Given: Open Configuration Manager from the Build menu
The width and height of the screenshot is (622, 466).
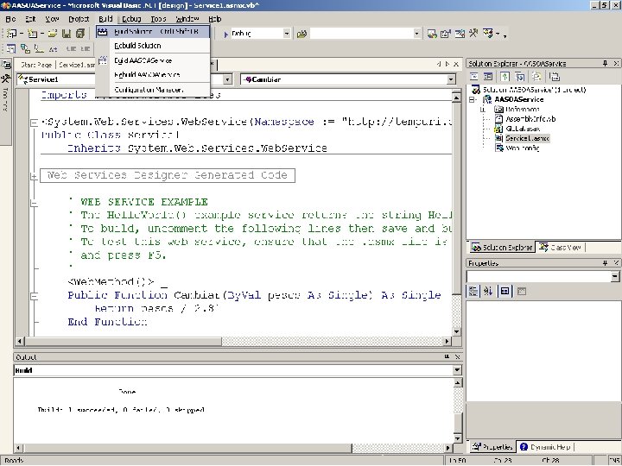Looking at the screenshot, I should 153,90.
